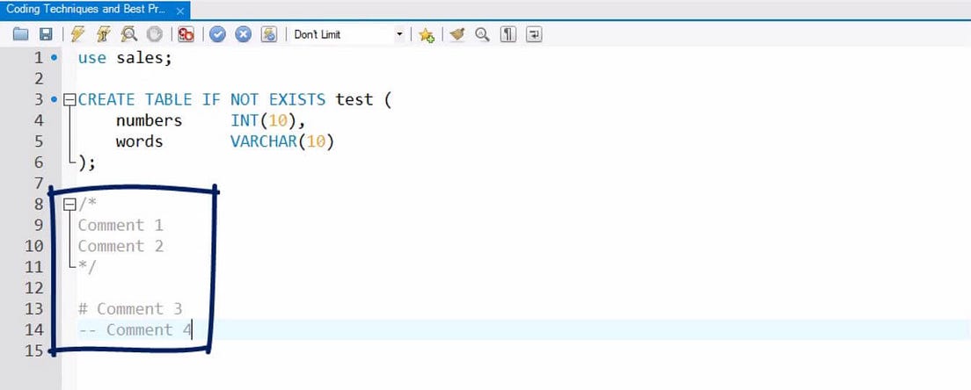Image resolution: width=971 pixels, height=390 pixels.
Task: Click the dropdown arrow beside Don't Limit
Action: coord(398,34)
